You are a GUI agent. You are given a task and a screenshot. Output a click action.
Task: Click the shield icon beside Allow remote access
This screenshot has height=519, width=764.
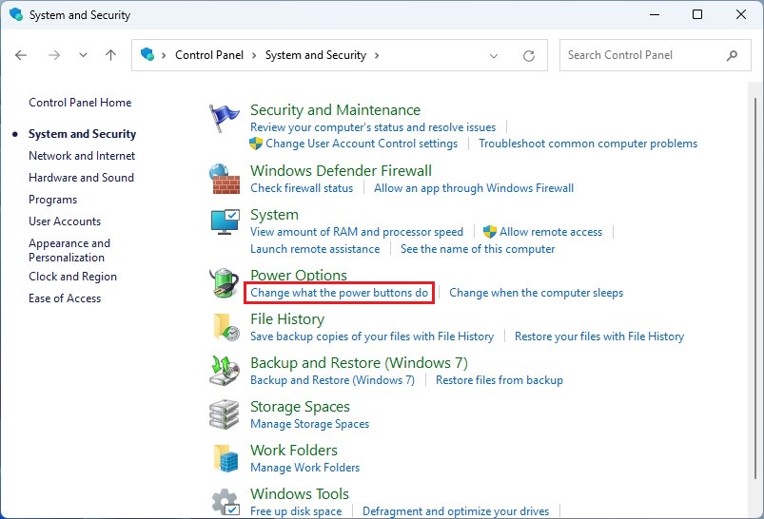click(490, 232)
